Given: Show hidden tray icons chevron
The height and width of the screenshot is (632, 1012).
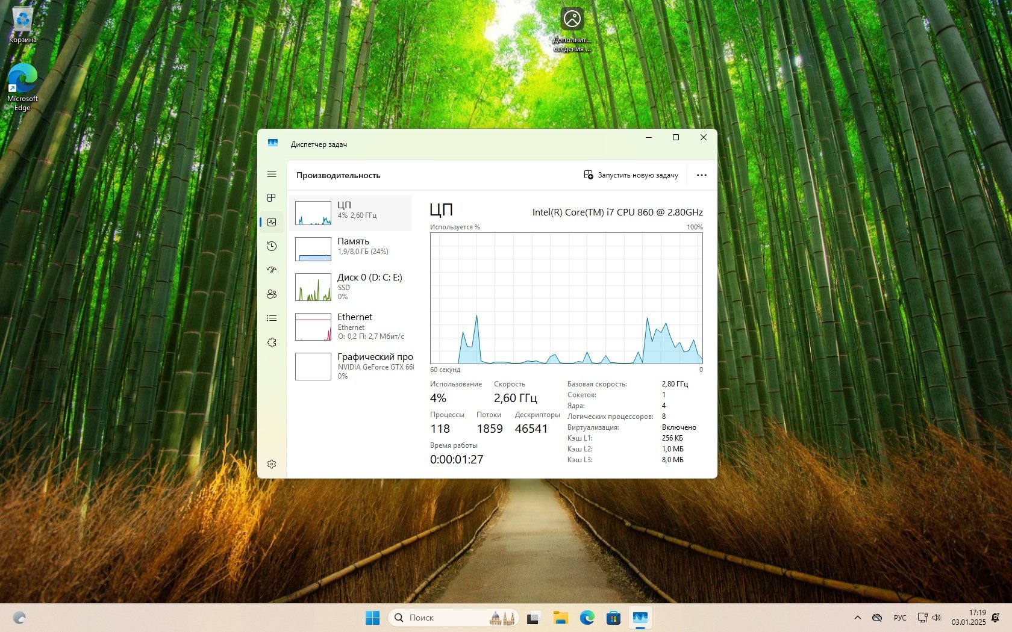Looking at the screenshot, I should (x=858, y=618).
